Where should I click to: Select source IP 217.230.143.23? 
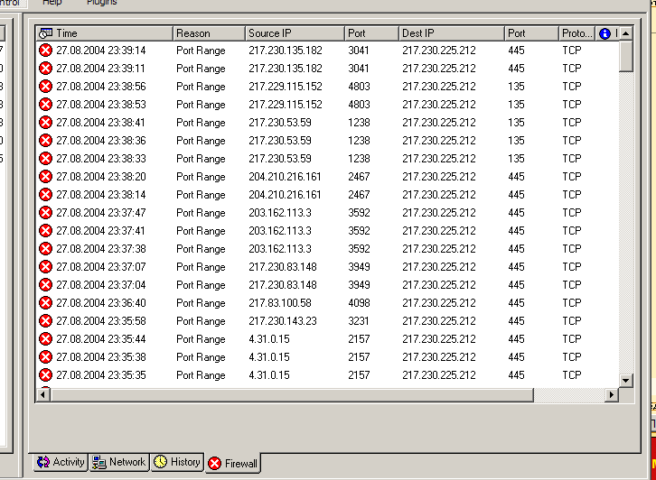(x=283, y=321)
